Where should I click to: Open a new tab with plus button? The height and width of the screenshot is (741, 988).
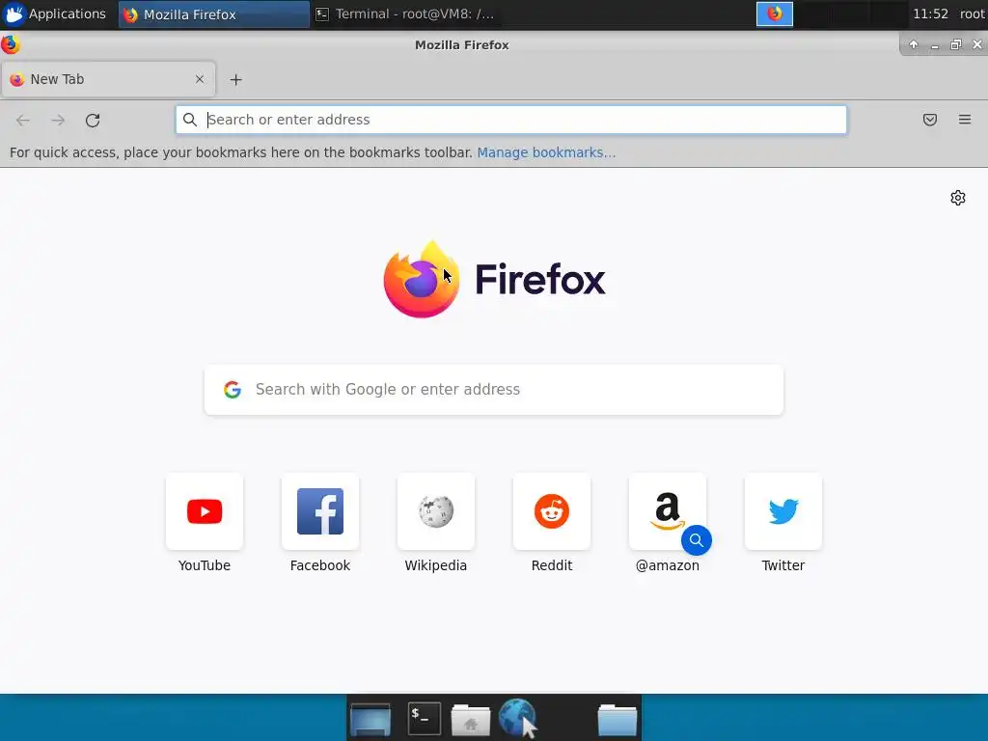click(x=235, y=79)
